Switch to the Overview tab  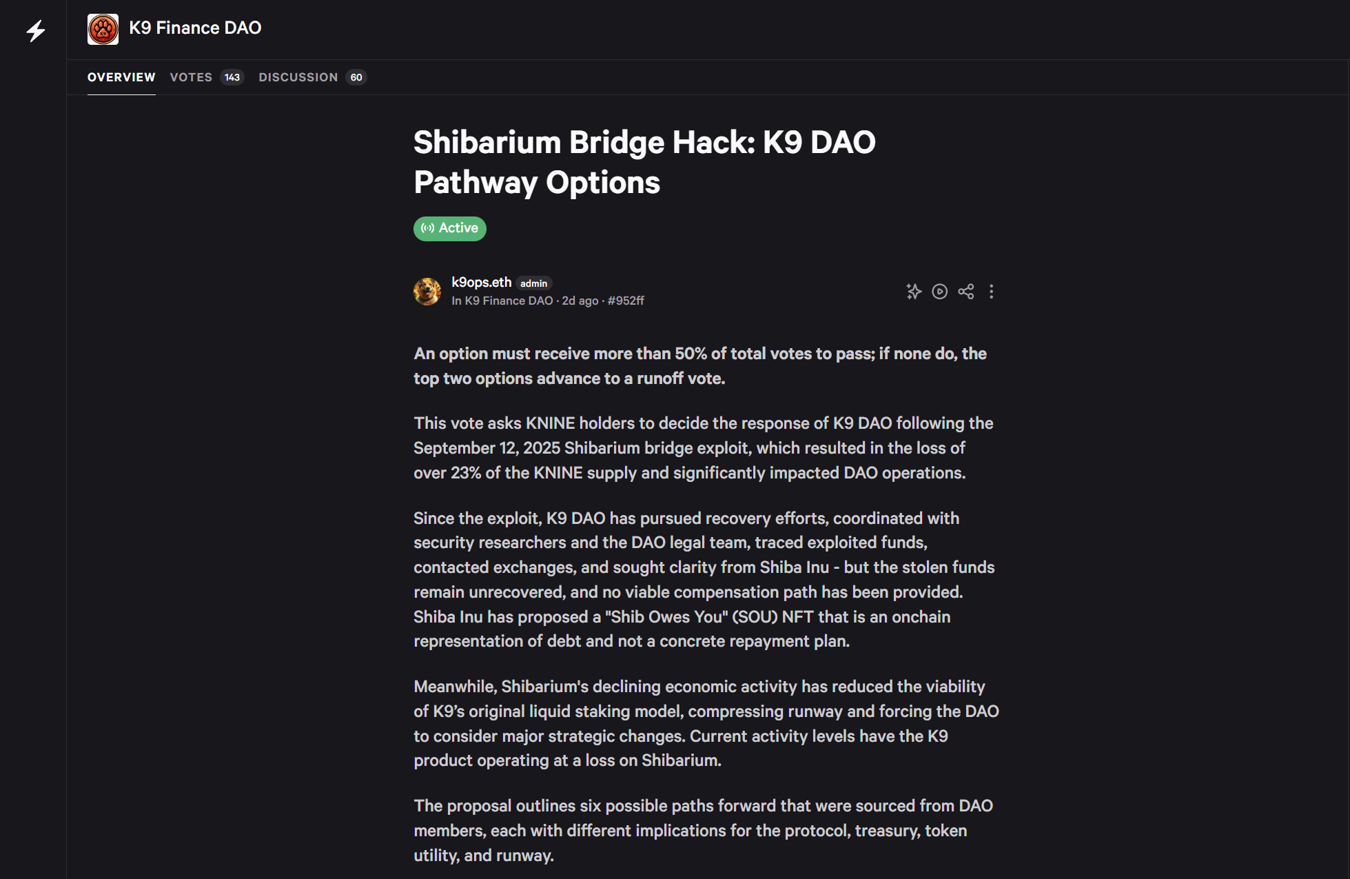coord(121,77)
